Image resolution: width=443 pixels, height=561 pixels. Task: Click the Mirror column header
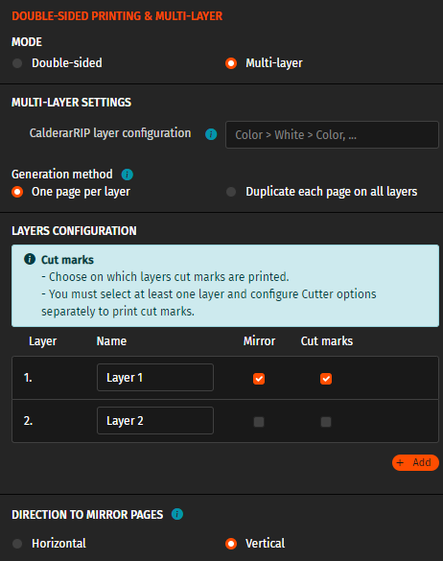click(260, 341)
